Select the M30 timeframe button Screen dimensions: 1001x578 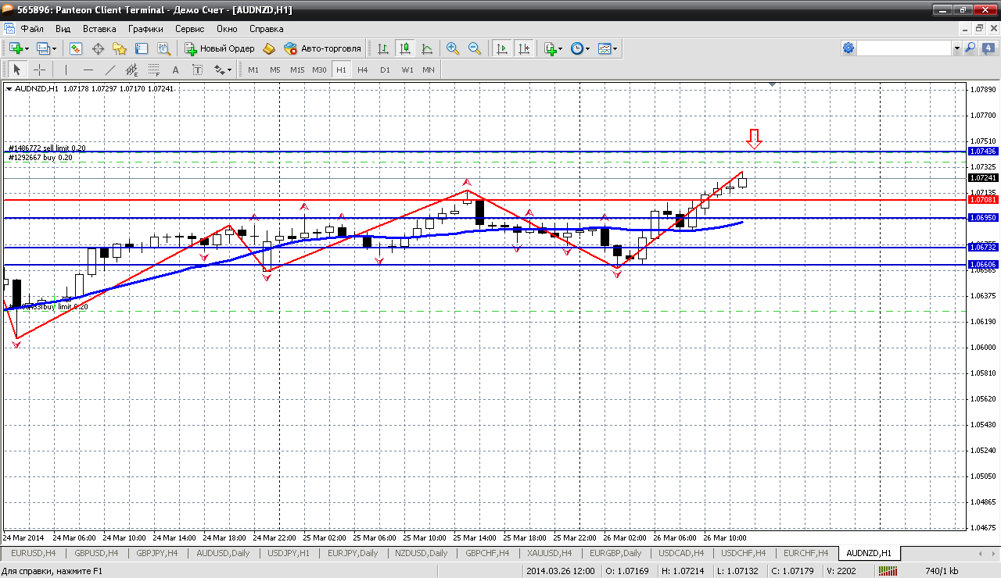pos(319,70)
